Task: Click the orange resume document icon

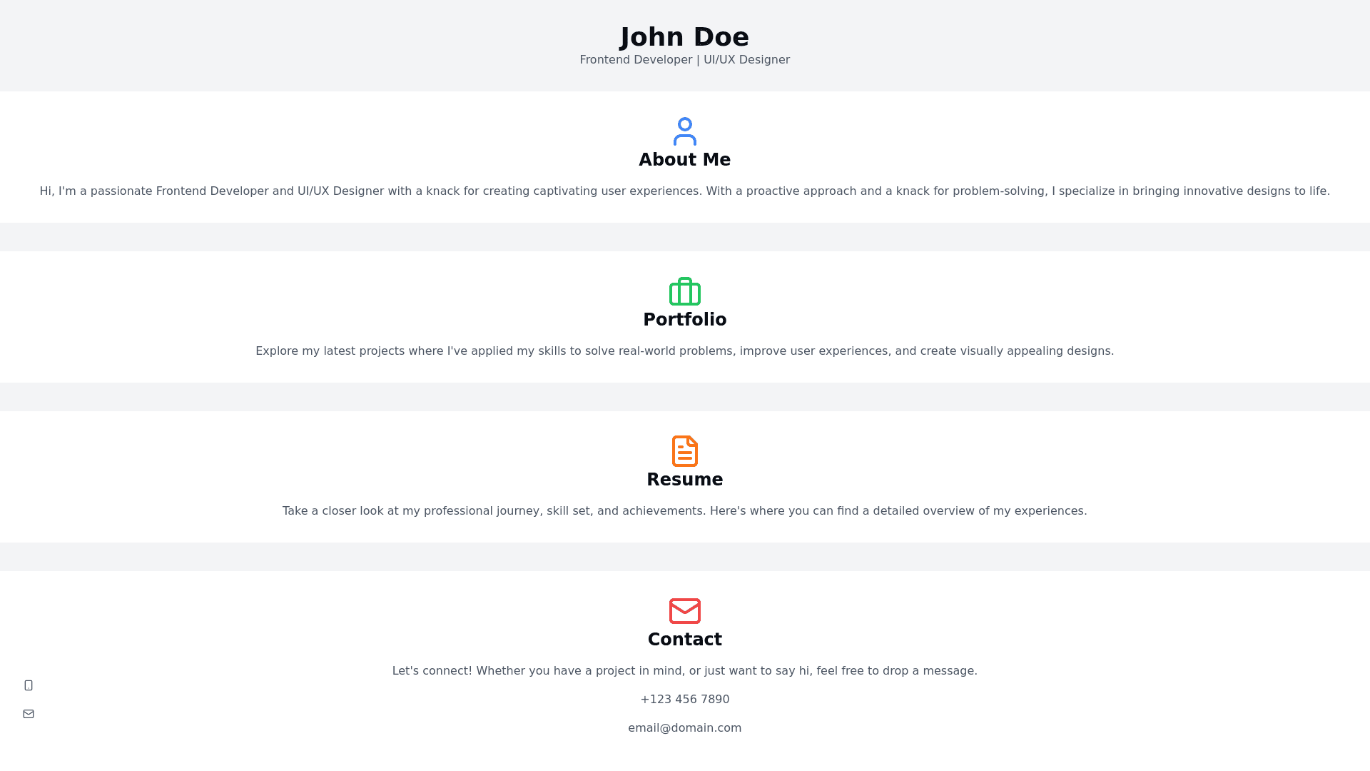Action: point(684,451)
